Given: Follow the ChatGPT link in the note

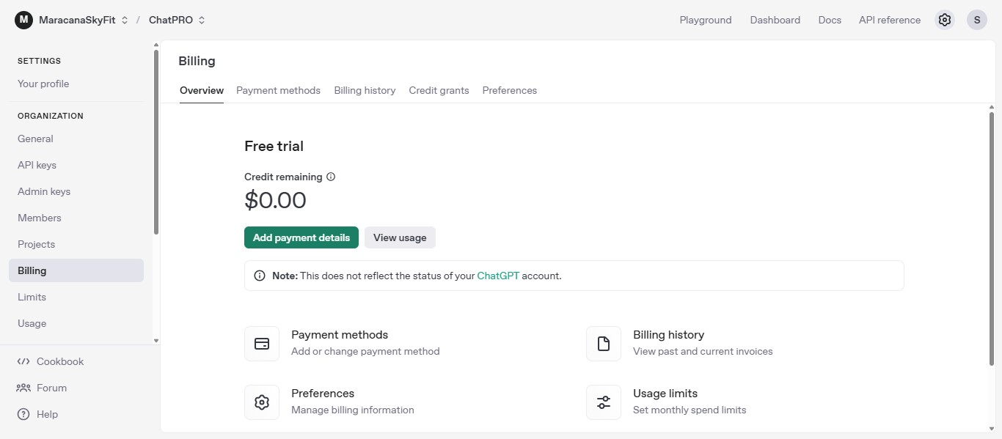Looking at the screenshot, I should [498, 276].
